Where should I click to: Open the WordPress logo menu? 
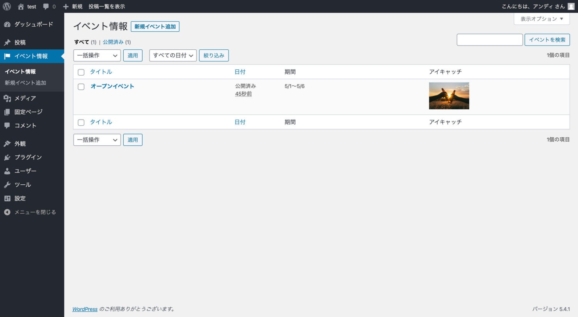coord(7,7)
